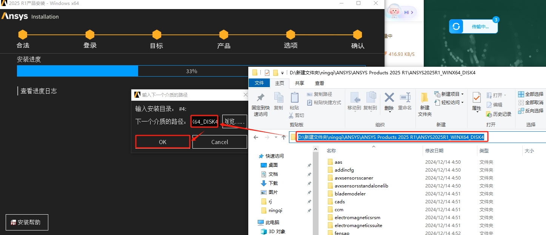This screenshot has width=546, height=235.
Task: Click 全部选择 in ribbon
Action: [531, 94]
